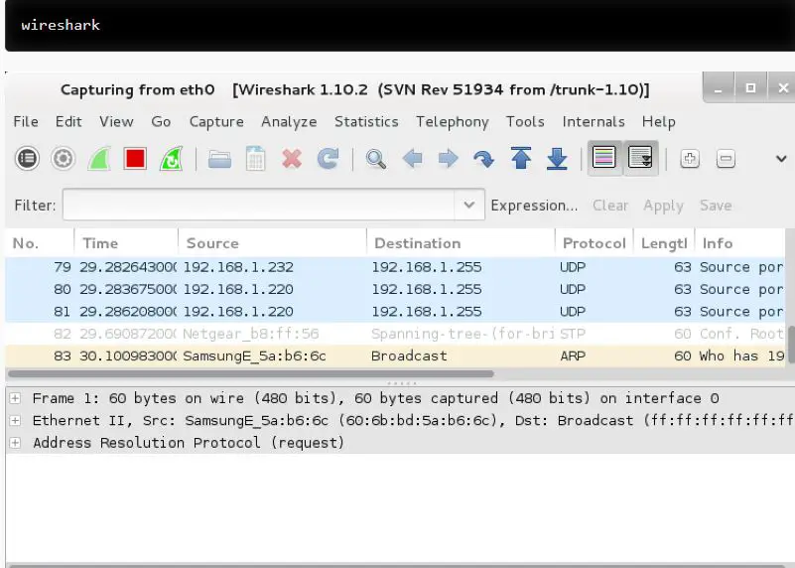Stop the running capture with red square

[135, 158]
